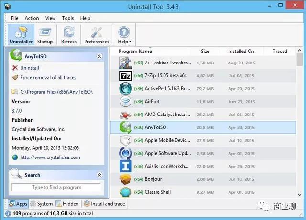Viewport: 306px width, 220px height.
Task: Click the 109 programs status text
Action: coord(53,214)
